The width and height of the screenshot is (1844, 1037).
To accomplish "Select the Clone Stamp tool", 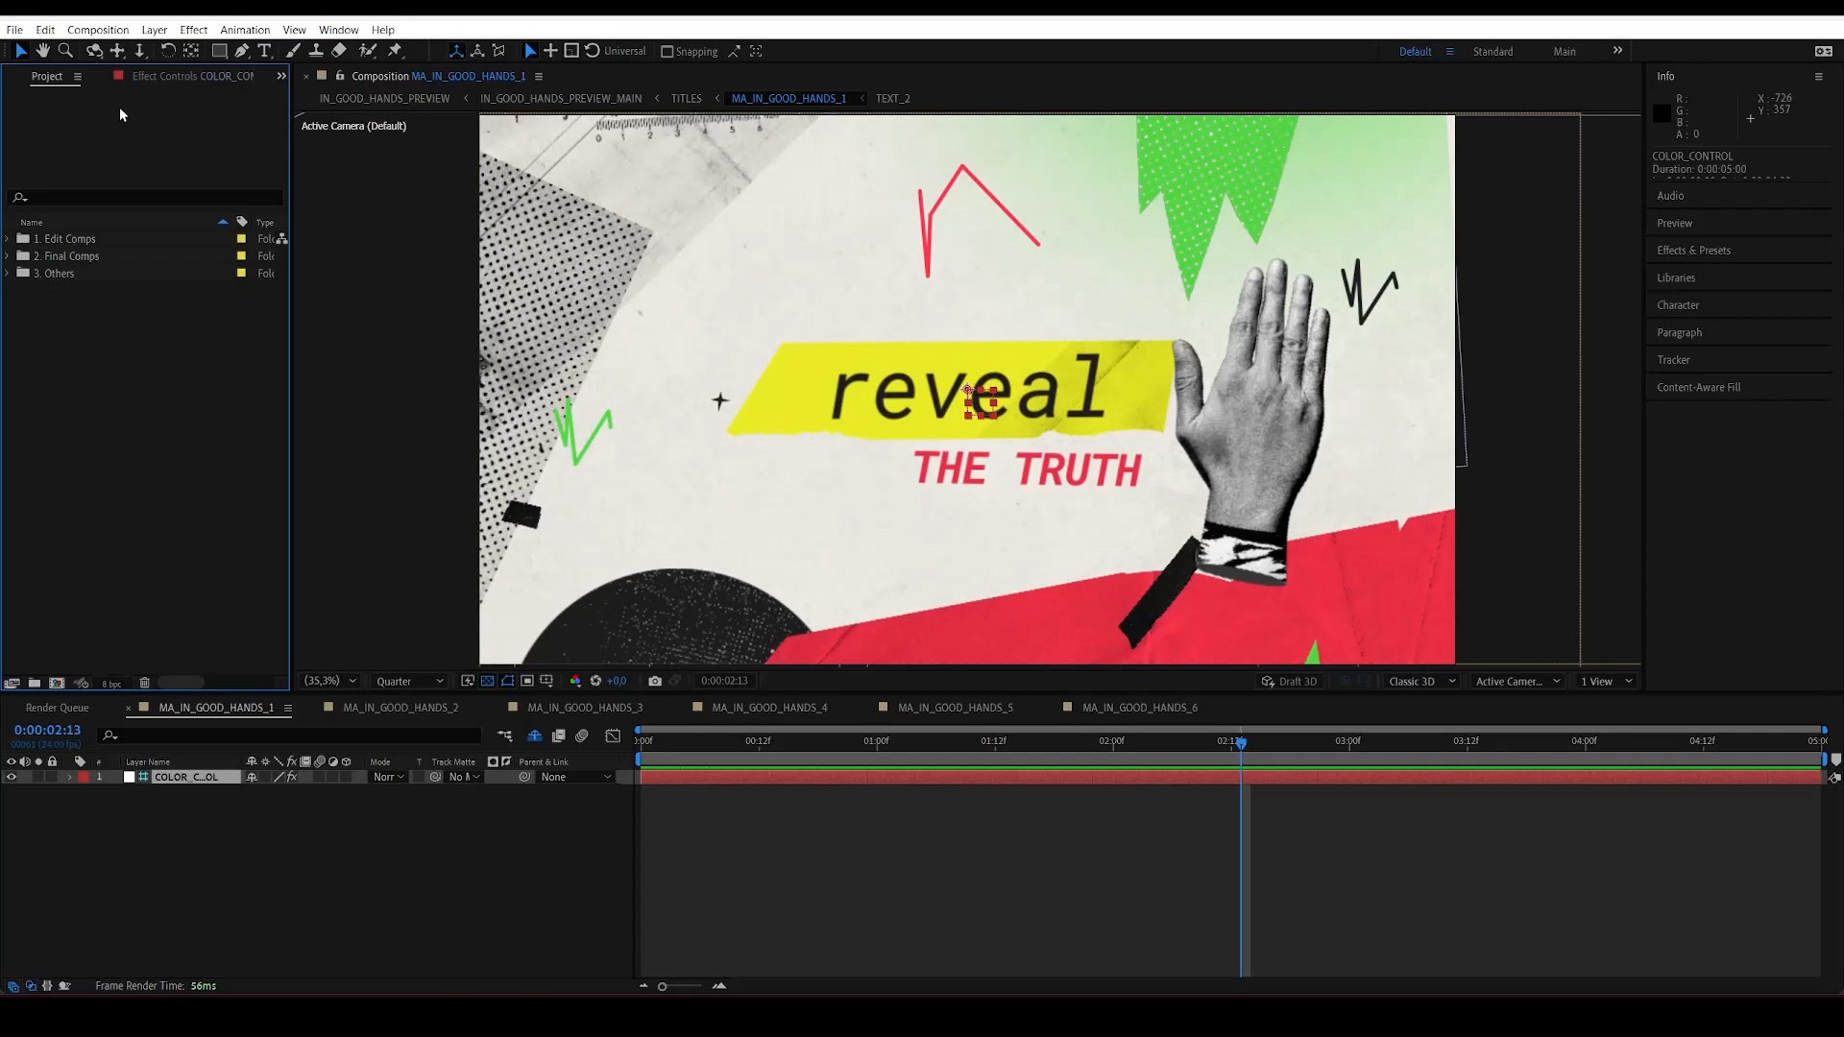I will [316, 51].
